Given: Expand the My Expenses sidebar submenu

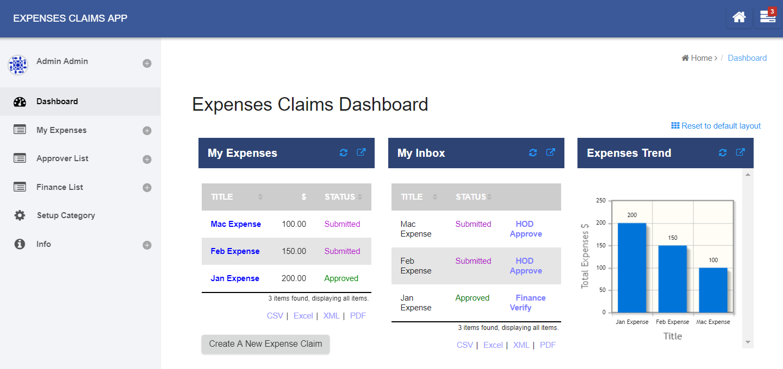Looking at the screenshot, I should click(x=147, y=131).
